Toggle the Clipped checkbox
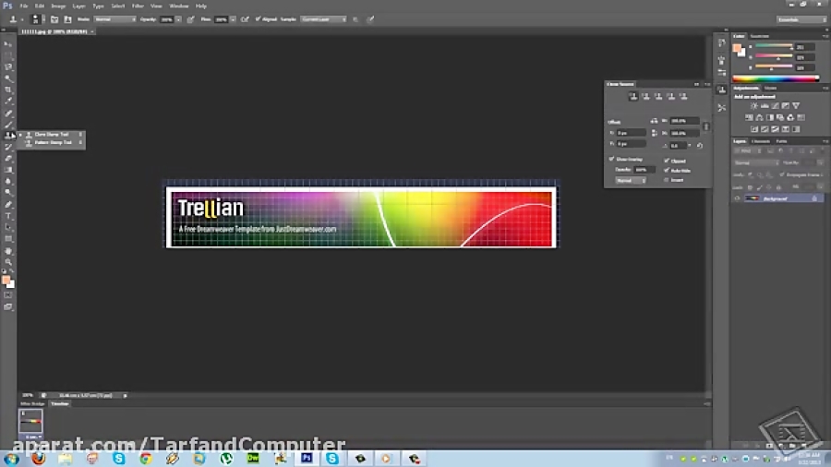 pos(667,161)
